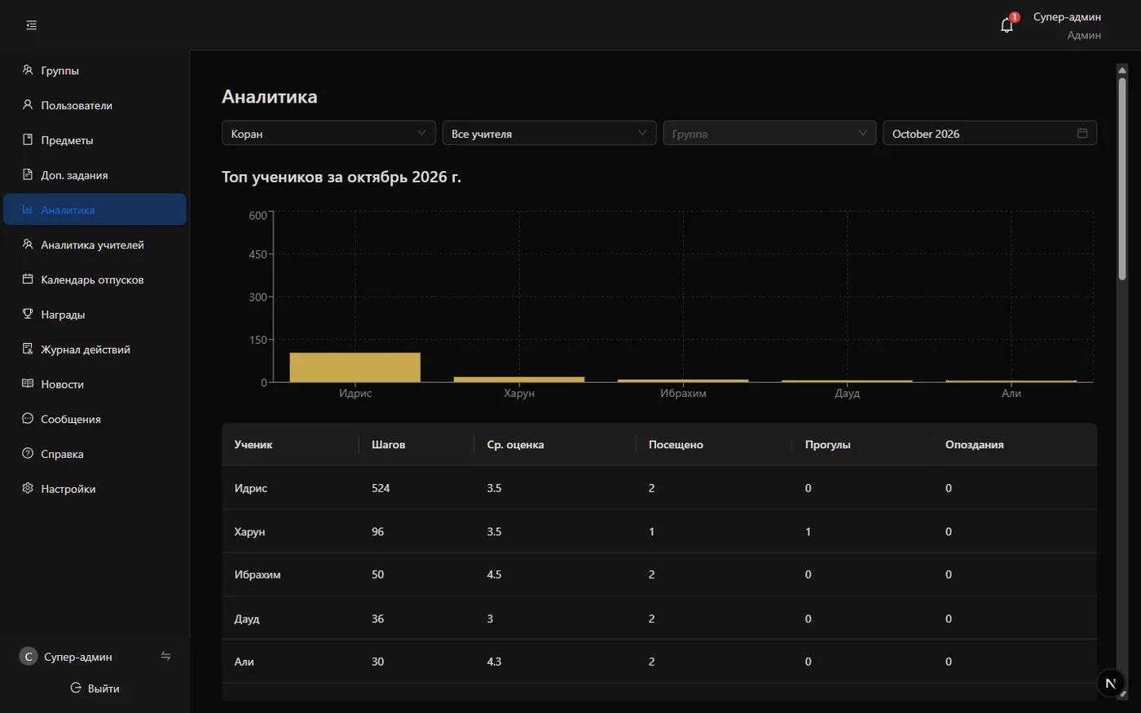Click the Аналитика bar chart icon
This screenshot has height=713, width=1141.
click(28, 209)
